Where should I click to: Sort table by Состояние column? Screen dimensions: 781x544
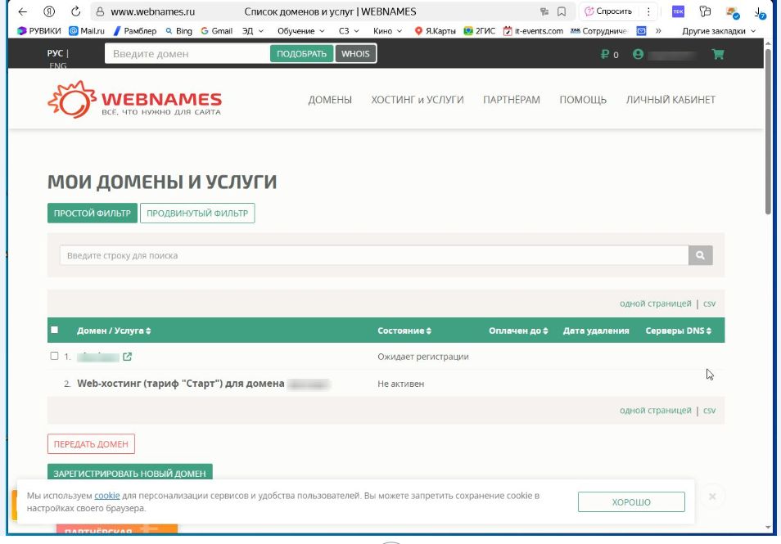click(404, 330)
